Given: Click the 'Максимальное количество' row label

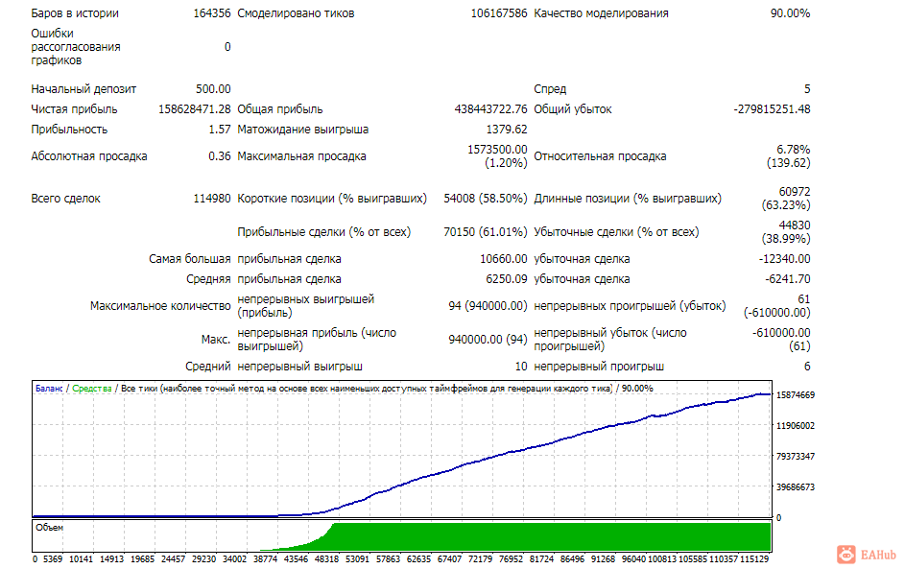Looking at the screenshot, I should [160, 306].
